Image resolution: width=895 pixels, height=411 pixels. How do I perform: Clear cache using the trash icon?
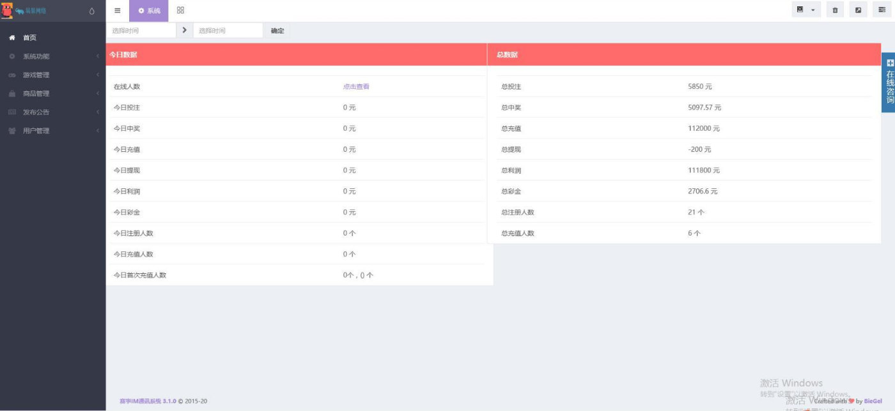coord(835,10)
